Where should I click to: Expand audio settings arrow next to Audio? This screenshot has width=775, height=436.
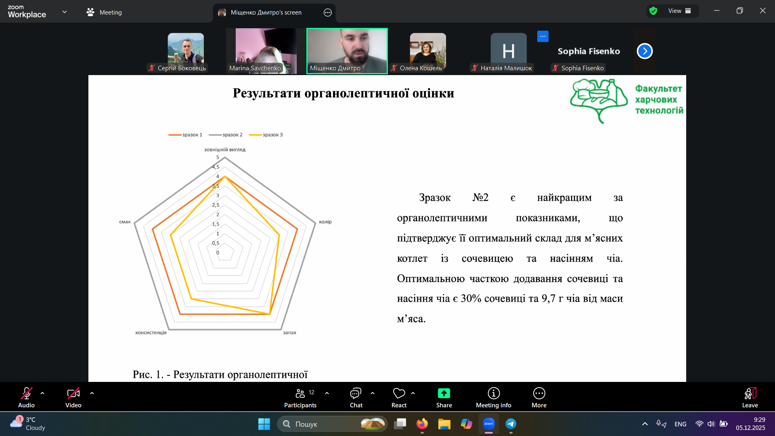[42, 393]
